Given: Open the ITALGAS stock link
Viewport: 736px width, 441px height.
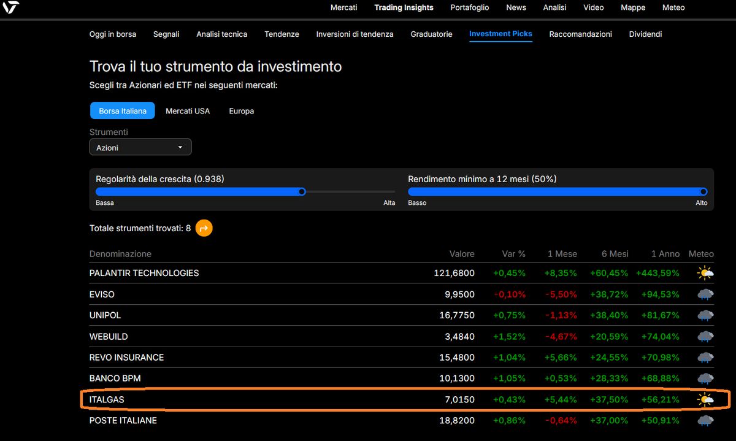Looking at the screenshot, I should pyautogui.click(x=107, y=399).
